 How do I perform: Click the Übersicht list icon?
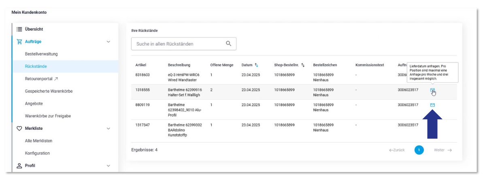[x=19, y=29]
